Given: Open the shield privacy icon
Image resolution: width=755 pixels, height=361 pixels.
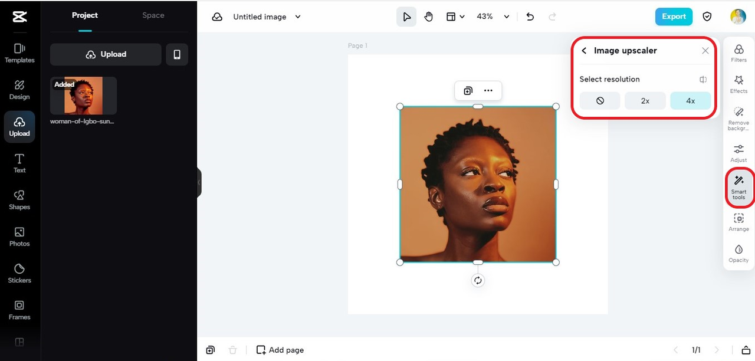Looking at the screenshot, I should click(x=707, y=17).
